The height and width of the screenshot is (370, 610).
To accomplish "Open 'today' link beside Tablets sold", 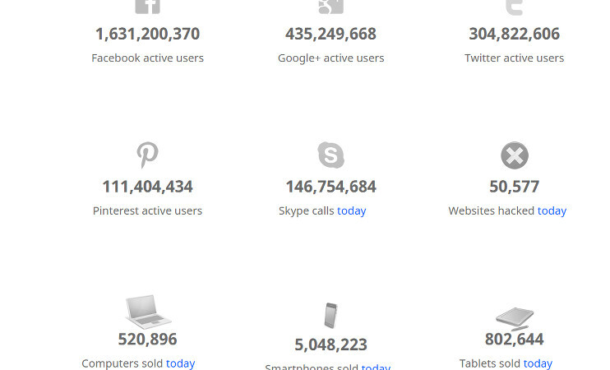I will 538,363.
